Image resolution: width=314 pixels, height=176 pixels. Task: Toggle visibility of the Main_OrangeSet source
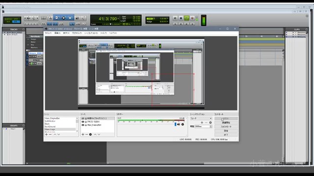[83, 125]
